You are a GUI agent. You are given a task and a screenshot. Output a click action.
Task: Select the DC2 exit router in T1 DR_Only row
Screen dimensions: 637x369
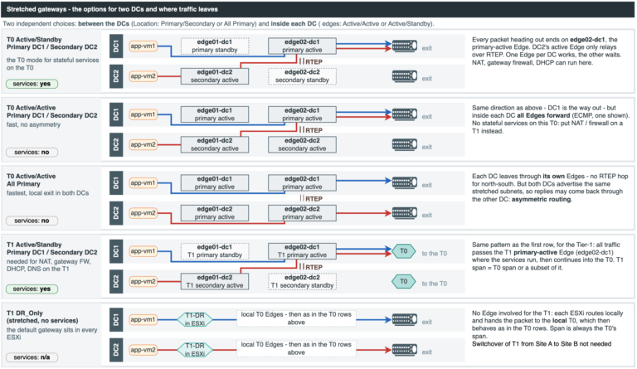point(405,350)
